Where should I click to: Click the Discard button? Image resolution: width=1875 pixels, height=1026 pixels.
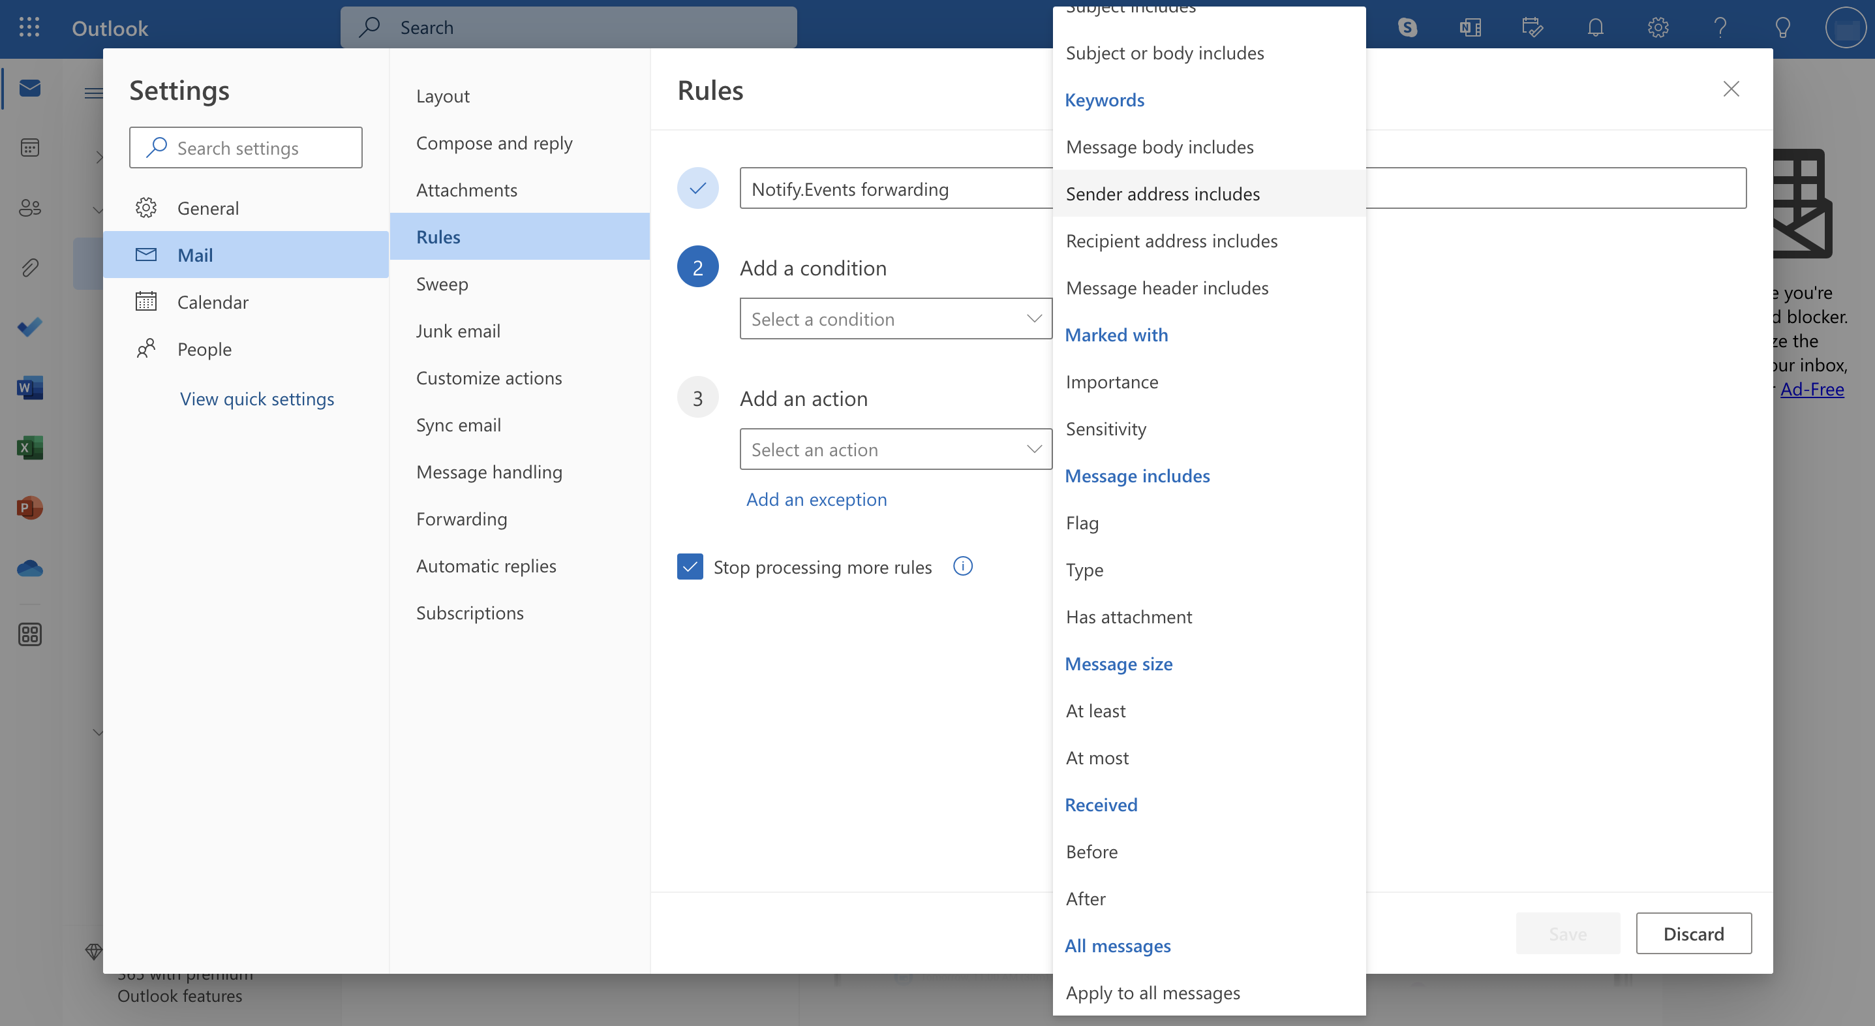pos(1693,933)
